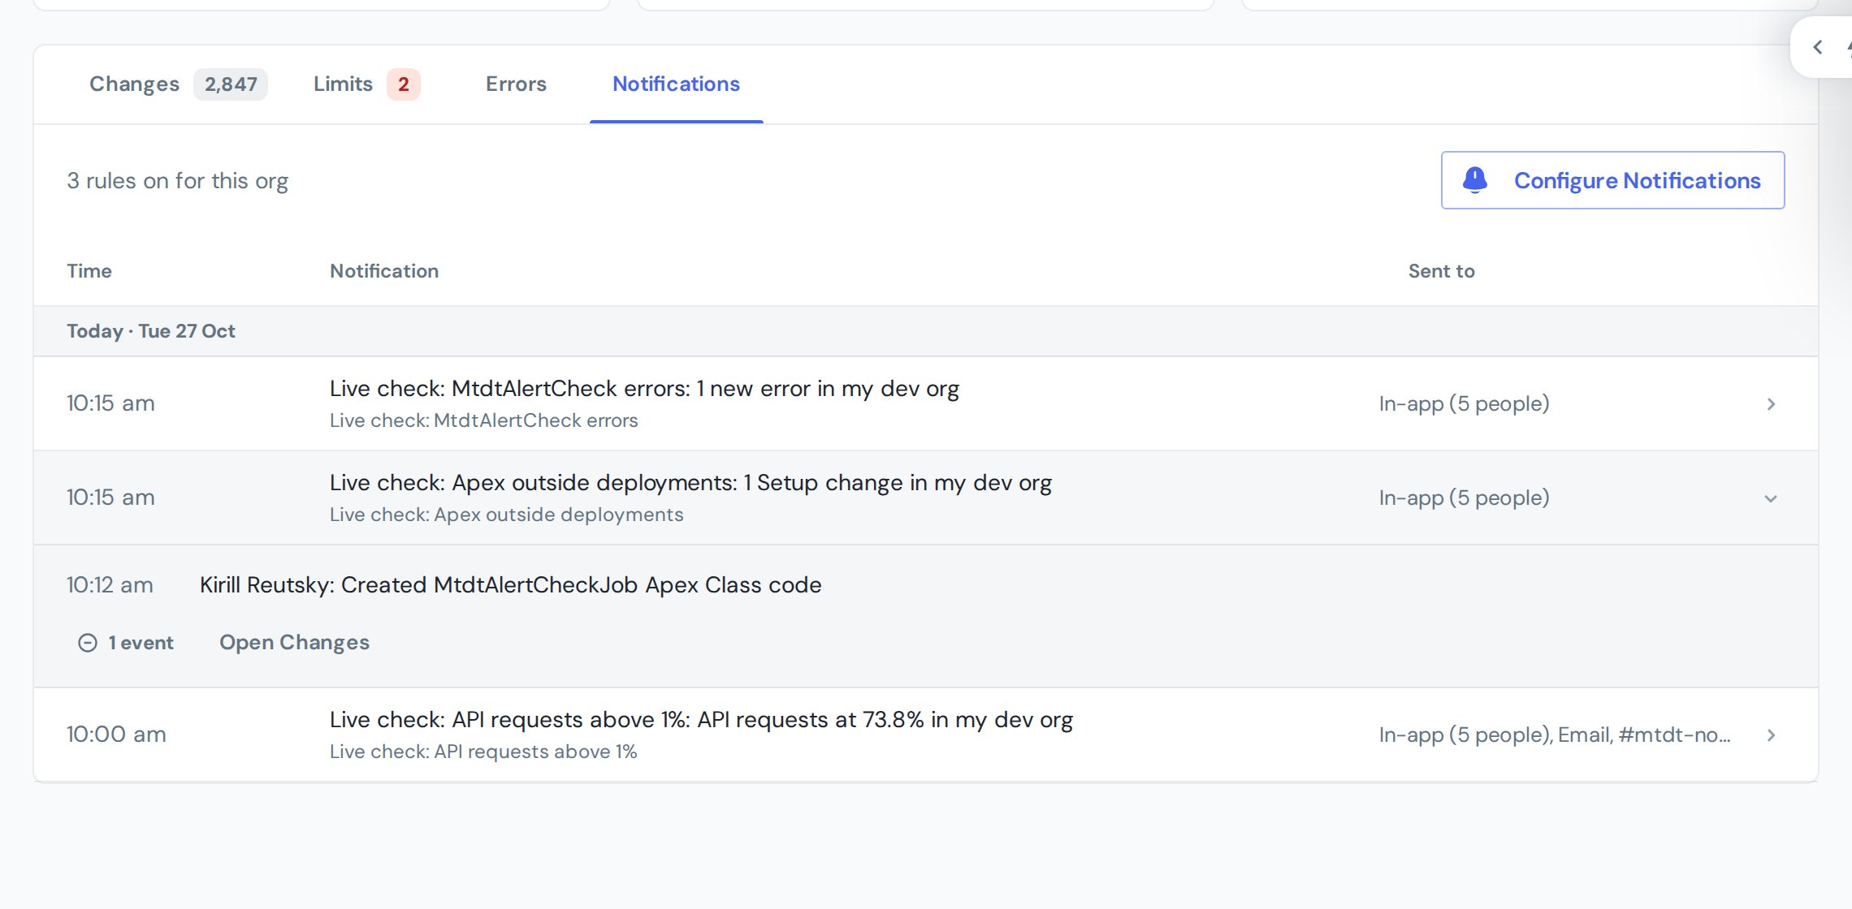
Task: Click the 'Time' column header
Action: pyautogui.click(x=89, y=271)
